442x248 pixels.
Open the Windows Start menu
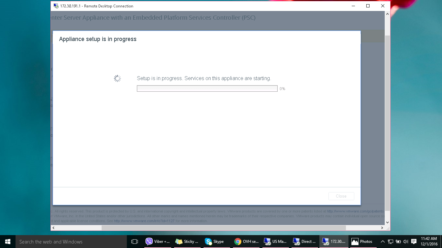(8, 242)
